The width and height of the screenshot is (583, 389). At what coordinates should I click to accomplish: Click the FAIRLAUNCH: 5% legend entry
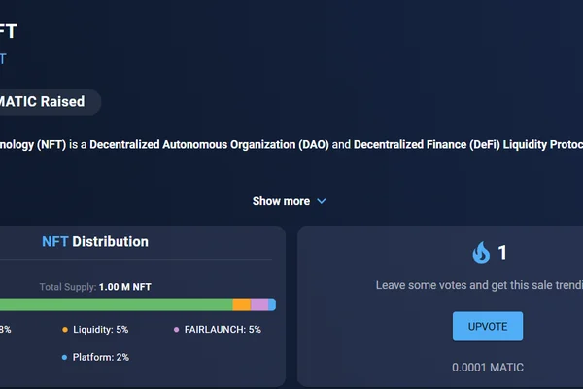(218, 330)
